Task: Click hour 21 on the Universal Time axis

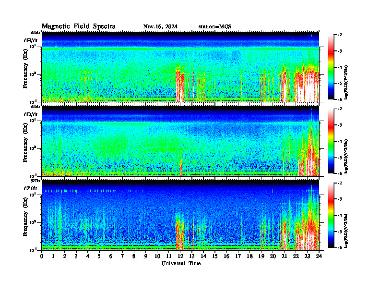Action: [284, 256]
